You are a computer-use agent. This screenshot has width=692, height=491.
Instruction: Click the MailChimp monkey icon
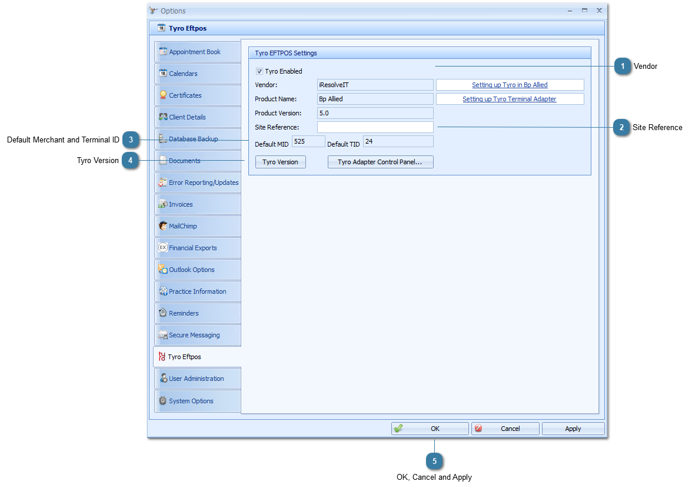point(163,225)
